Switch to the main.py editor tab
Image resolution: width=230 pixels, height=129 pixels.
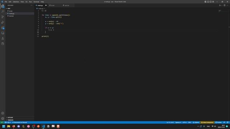[41, 5]
